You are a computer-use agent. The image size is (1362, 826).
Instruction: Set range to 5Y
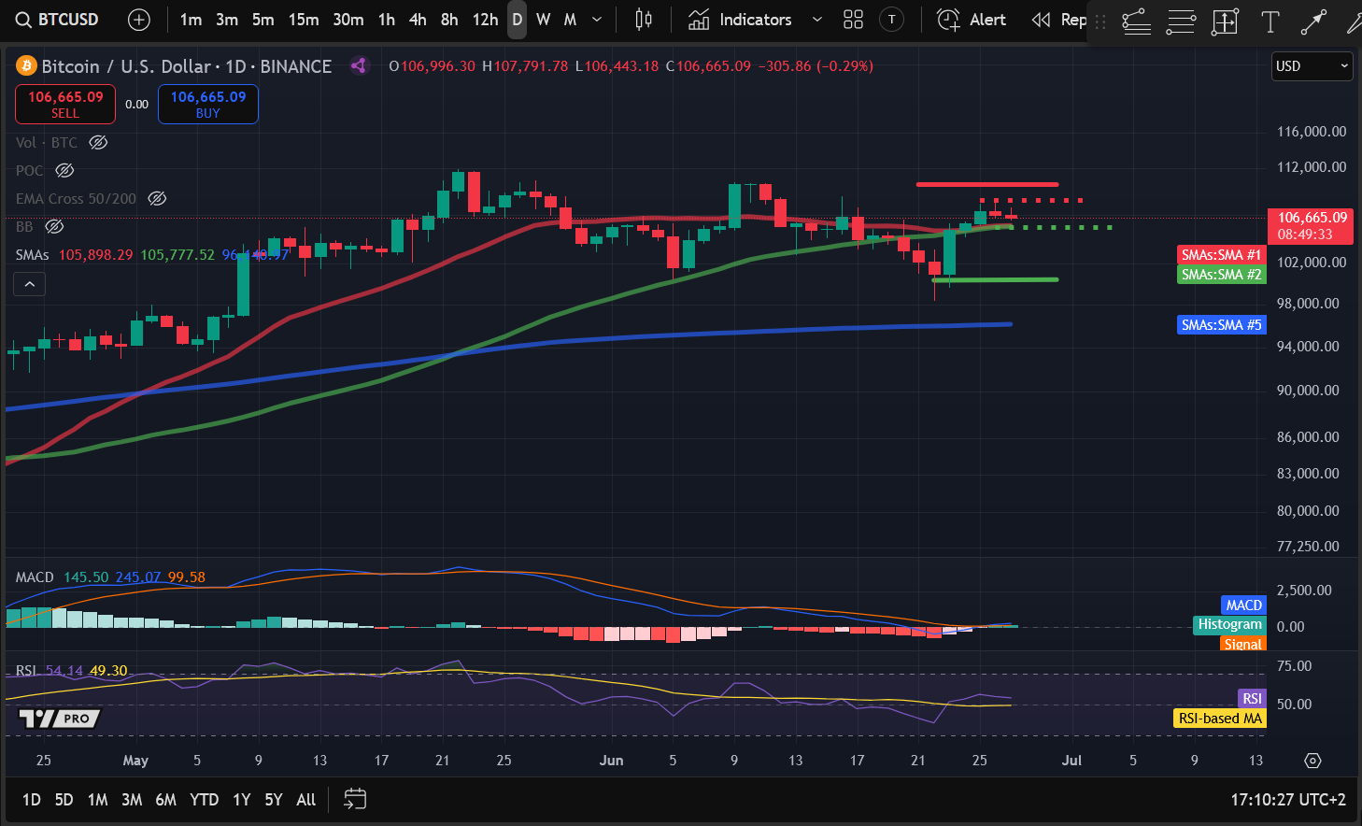click(274, 800)
